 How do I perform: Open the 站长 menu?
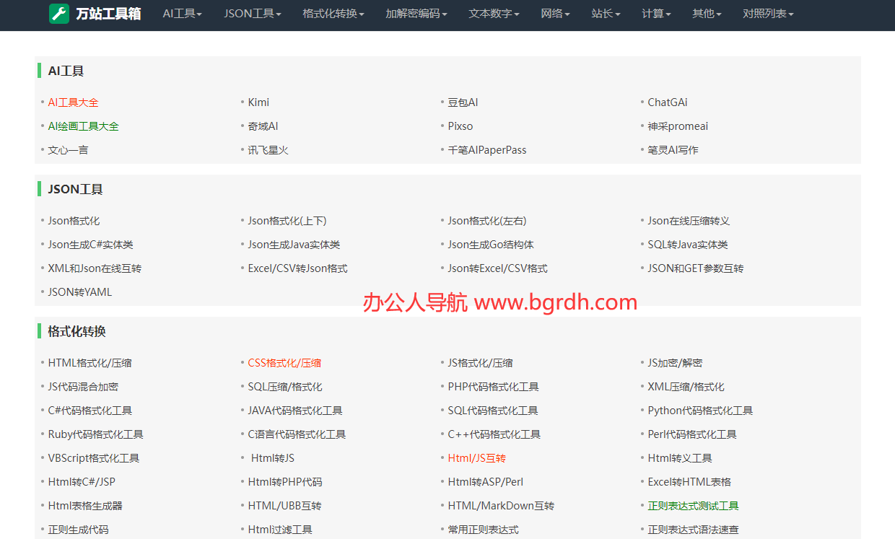click(606, 14)
